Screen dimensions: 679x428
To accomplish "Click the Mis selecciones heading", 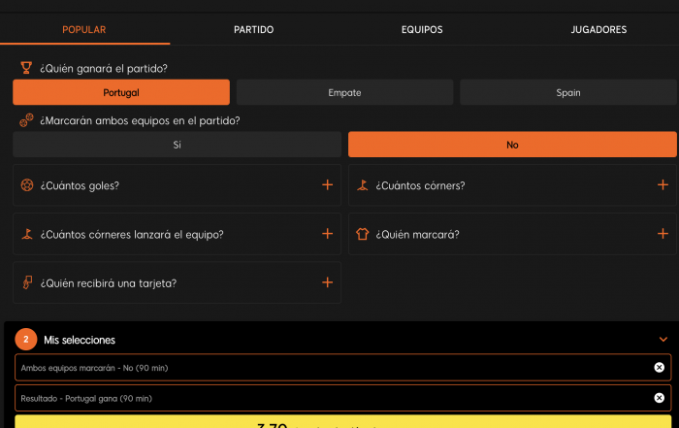I will point(80,340).
